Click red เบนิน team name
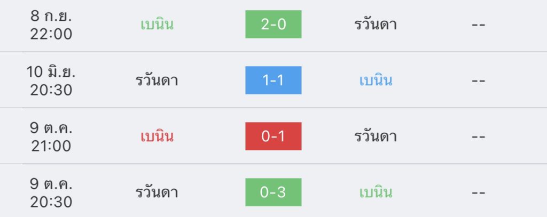This screenshot has width=547, height=217. point(157,136)
